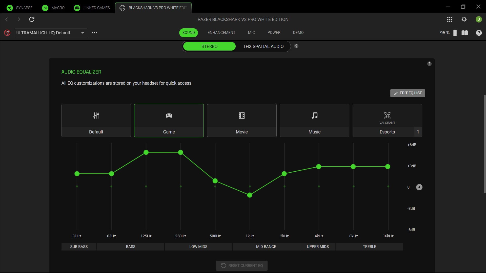Click the red profile sync-disabled icon
486x273 pixels.
(7, 33)
